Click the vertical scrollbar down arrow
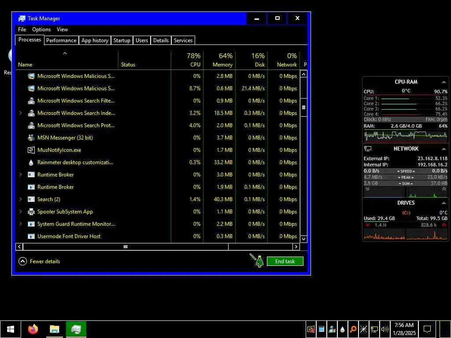This screenshot has height=338, width=451. point(303,239)
